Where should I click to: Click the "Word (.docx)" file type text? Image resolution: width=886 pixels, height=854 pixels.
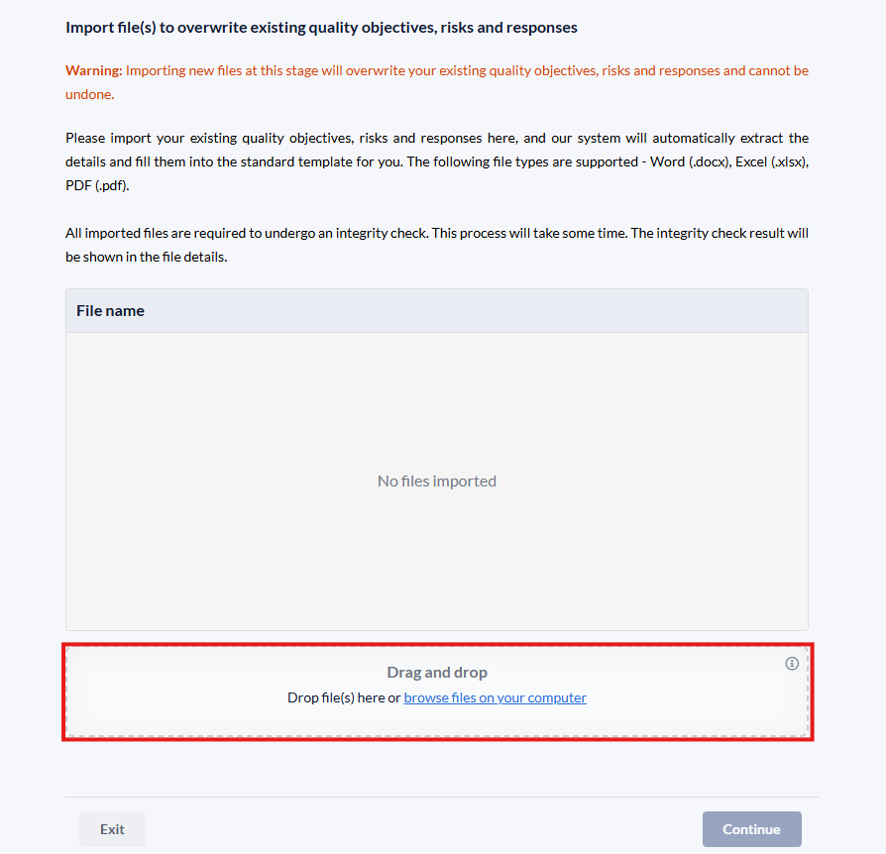[x=688, y=161]
